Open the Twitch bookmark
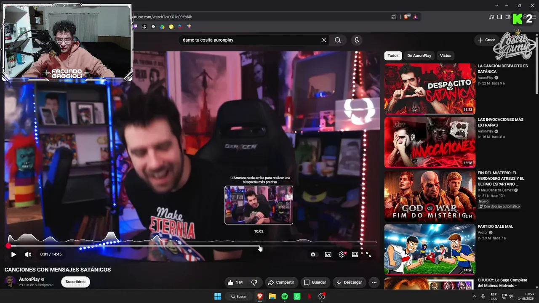 pyautogui.click(x=135, y=27)
